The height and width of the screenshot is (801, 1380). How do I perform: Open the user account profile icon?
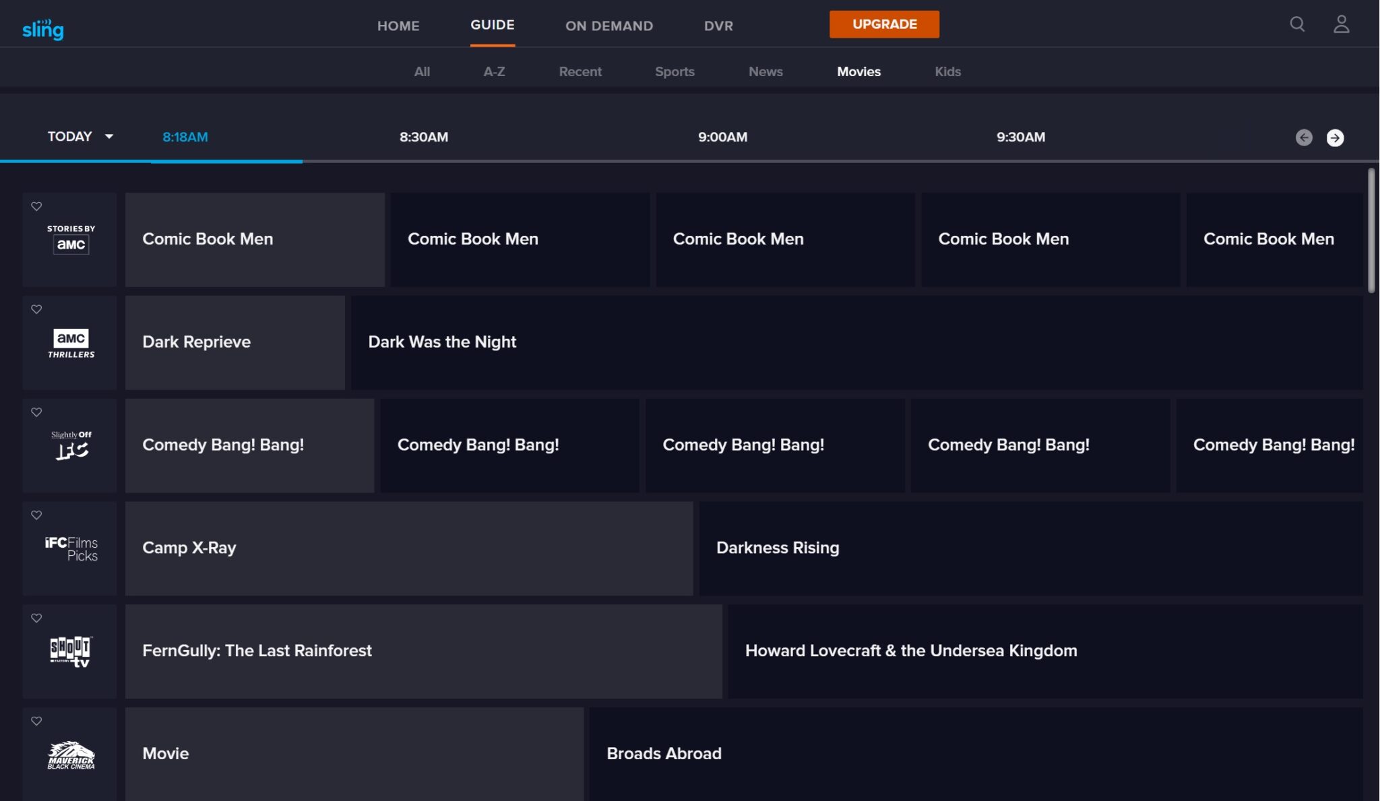(x=1341, y=24)
